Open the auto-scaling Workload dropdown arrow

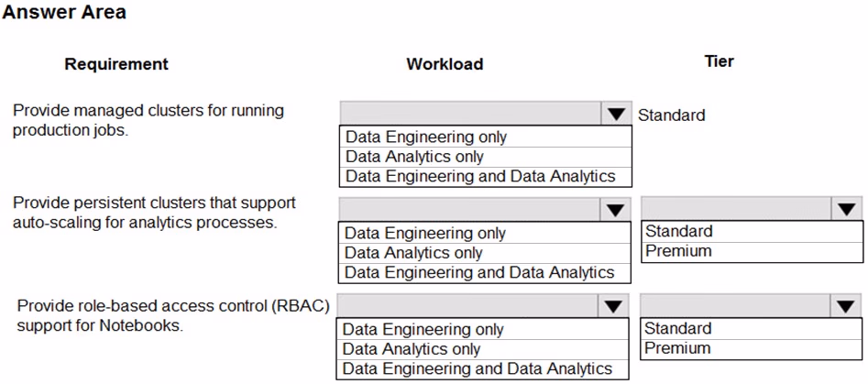615,209
